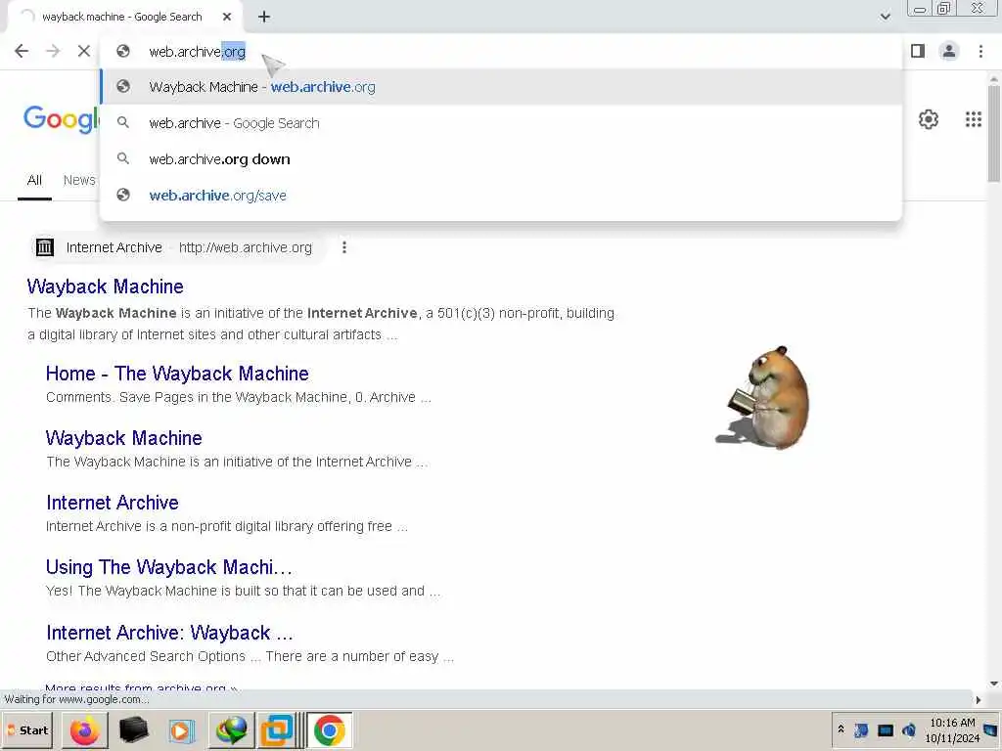Click the Internet Archive site favicon
Screen dimensions: 1002x751
(x=45, y=247)
